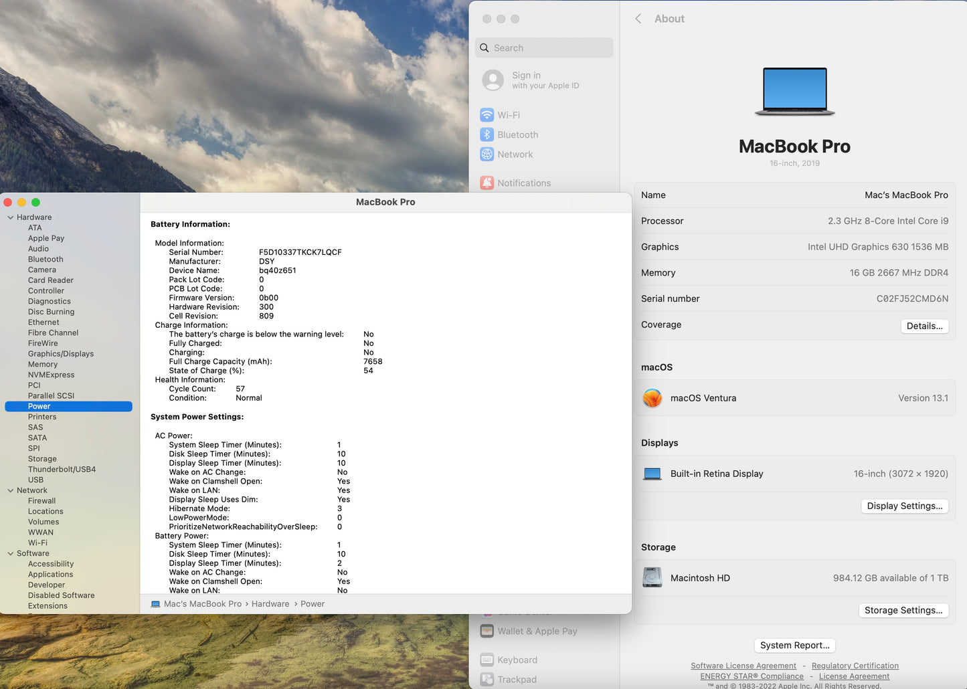Select Thunderbolt/USB4 in the Hardware list
This screenshot has width=967, height=689.
62,469
